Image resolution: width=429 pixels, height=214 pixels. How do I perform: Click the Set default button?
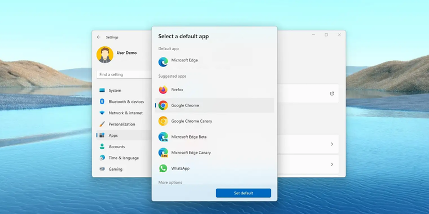(243, 193)
